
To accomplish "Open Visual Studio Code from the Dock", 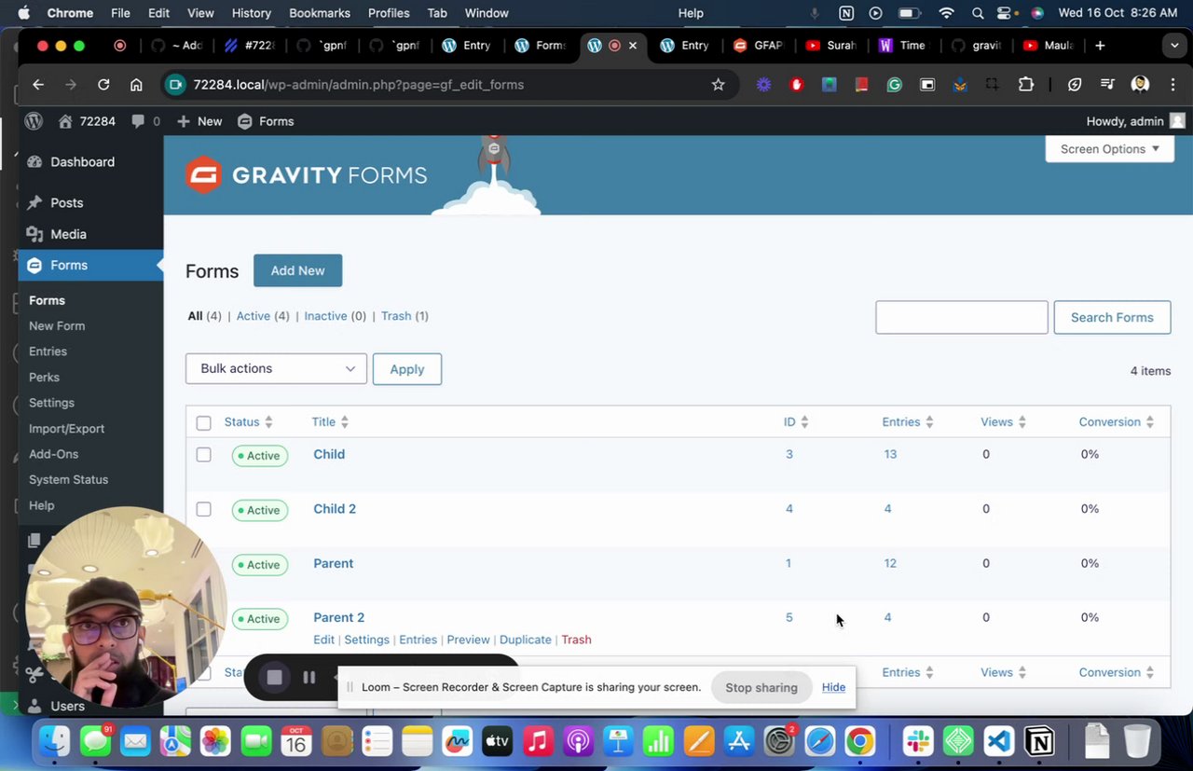I will tap(998, 742).
